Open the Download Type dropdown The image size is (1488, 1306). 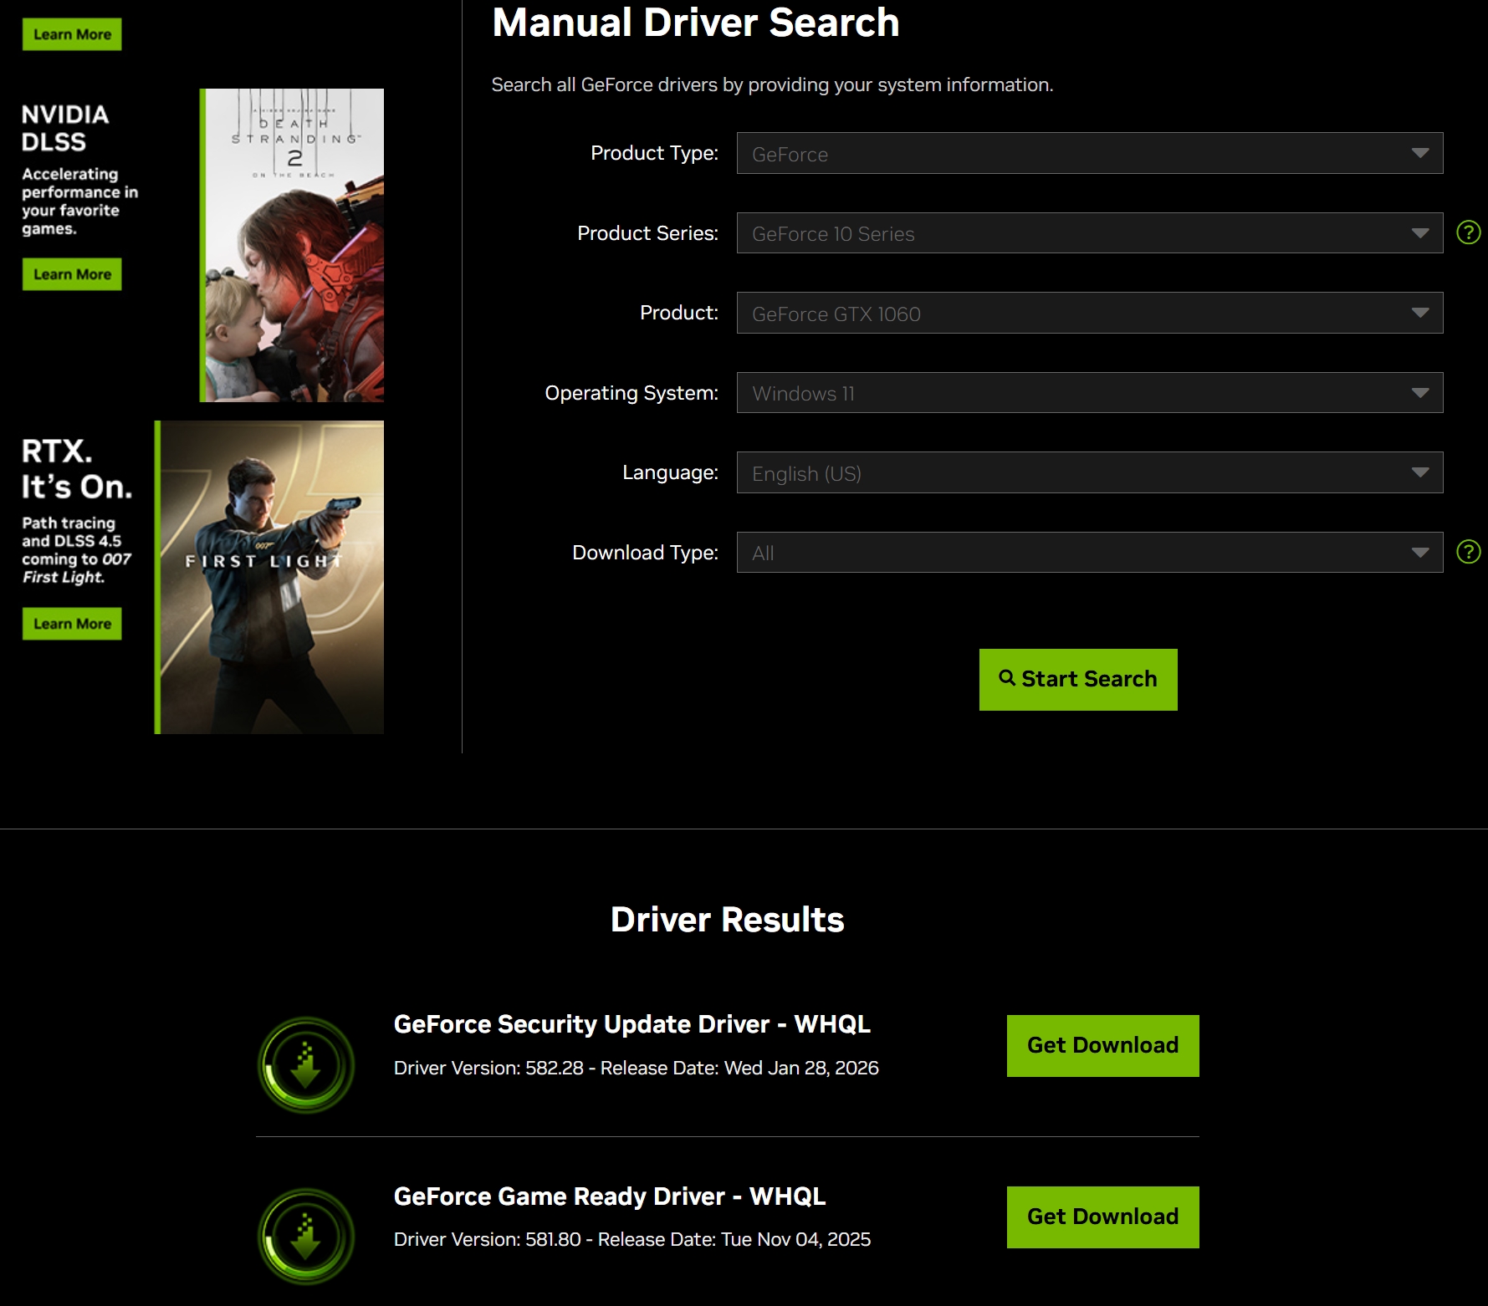[x=1089, y=552]
